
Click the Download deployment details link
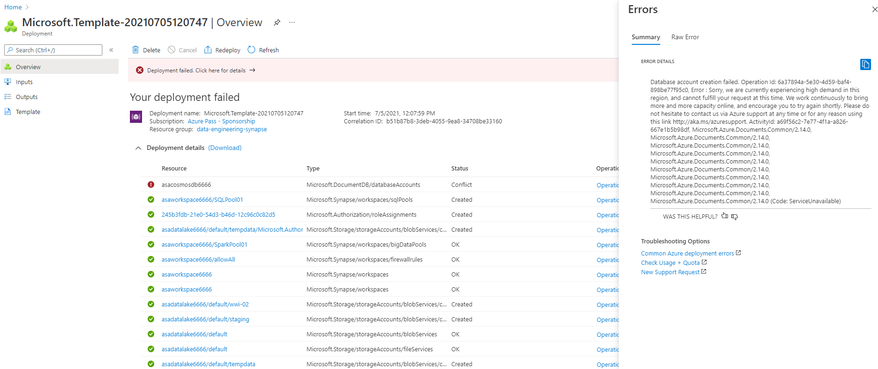[x=225, y=148]
